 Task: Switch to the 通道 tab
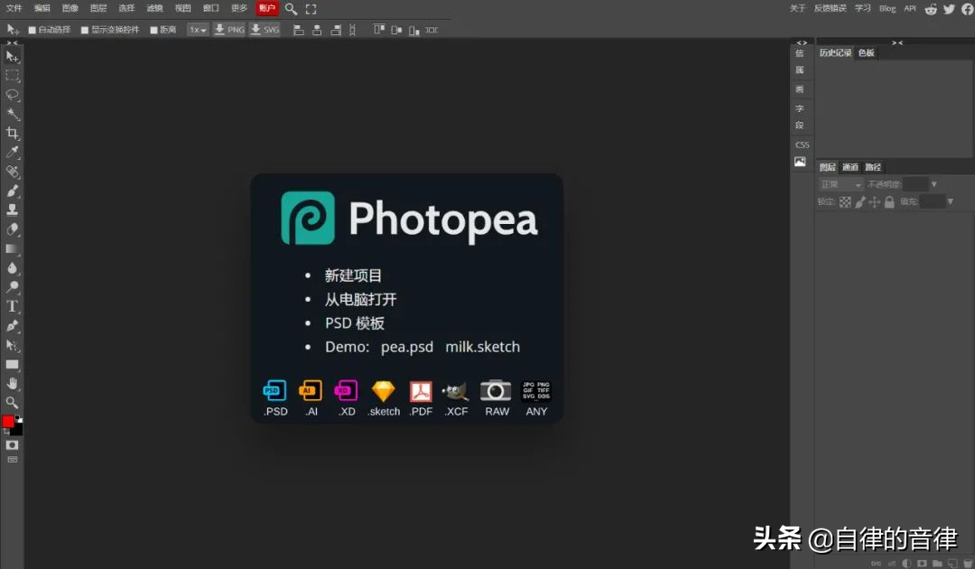pyautogui.click(x=850, y=167)
